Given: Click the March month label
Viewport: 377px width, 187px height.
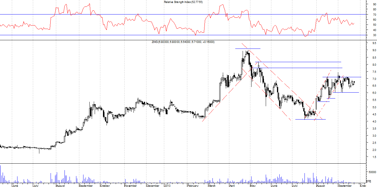Looking at the screenshot, I should [212, 186].
